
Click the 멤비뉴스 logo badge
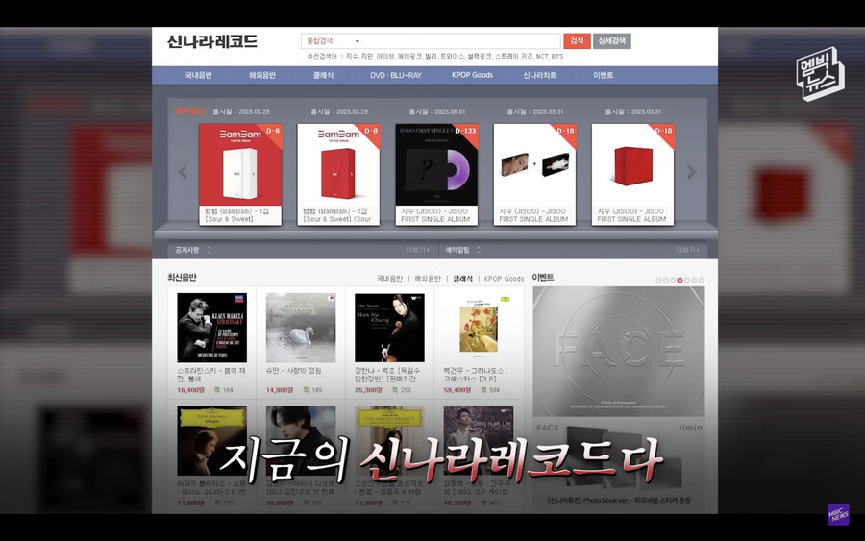click(x=821, y=73)
